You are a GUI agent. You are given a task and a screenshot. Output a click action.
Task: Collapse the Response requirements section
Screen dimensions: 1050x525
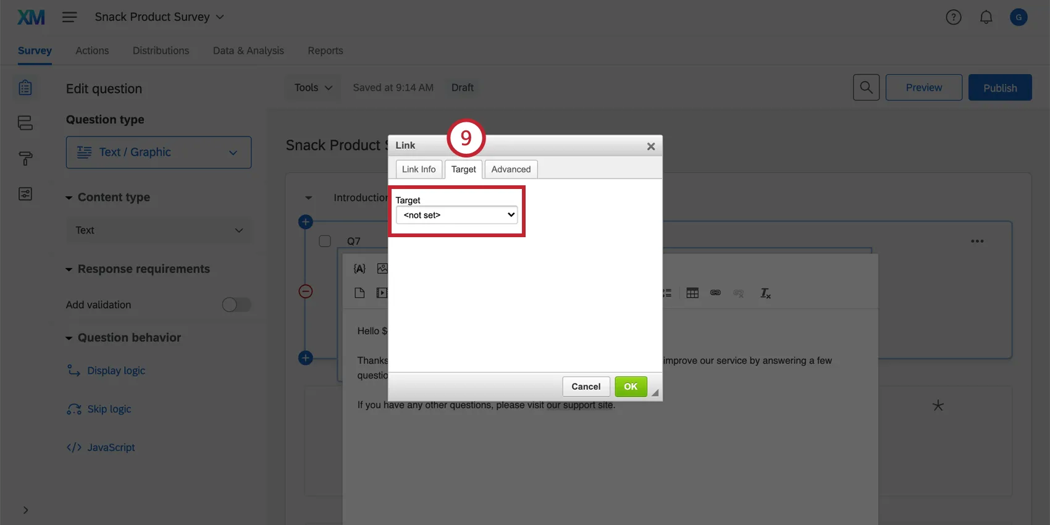coord(69,269)
